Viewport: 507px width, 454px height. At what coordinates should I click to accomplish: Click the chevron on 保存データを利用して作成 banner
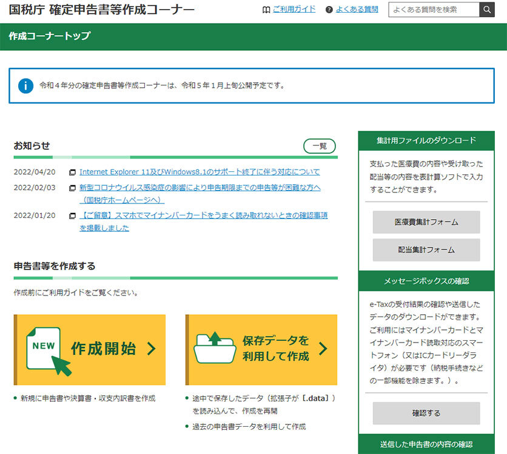click(323, 349)
